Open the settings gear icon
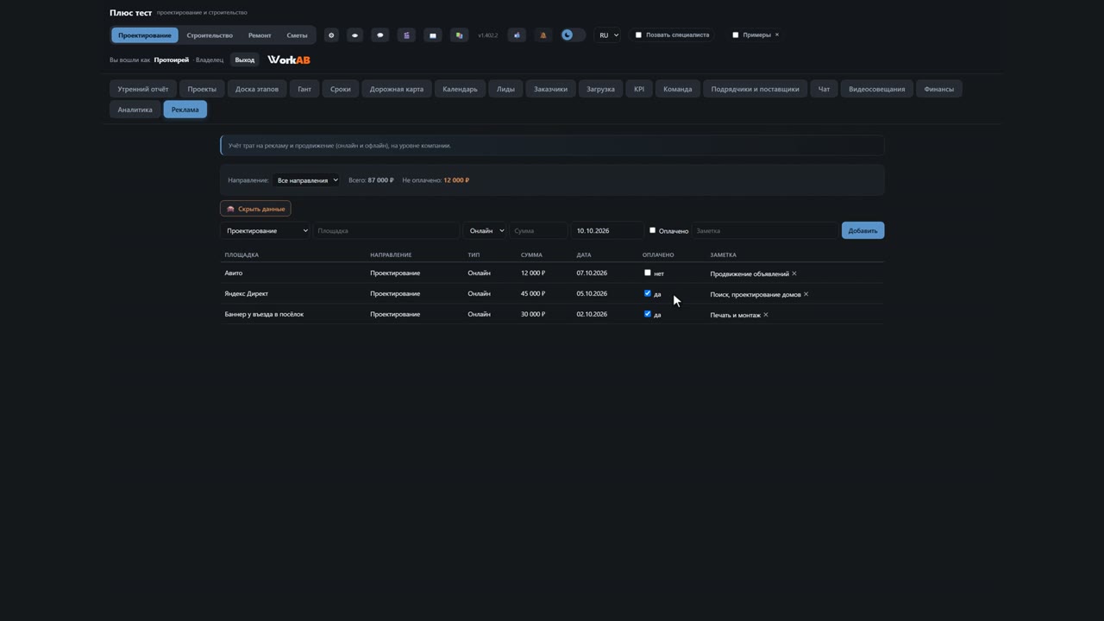The width and height of the screenshot is (1104, 621). (331, 35)
